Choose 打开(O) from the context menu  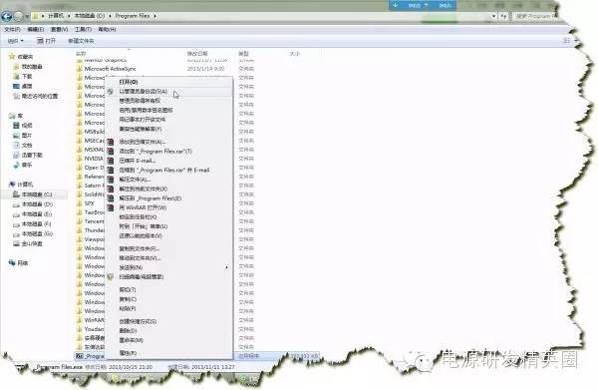click(129, 82)
